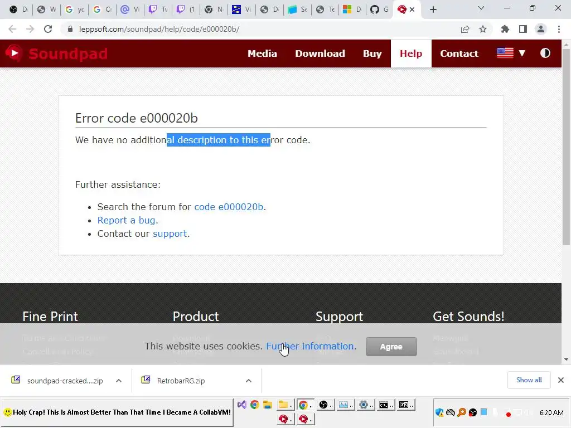Go back to previous page
Screen dimensions: 571x428
click(12, 29)
